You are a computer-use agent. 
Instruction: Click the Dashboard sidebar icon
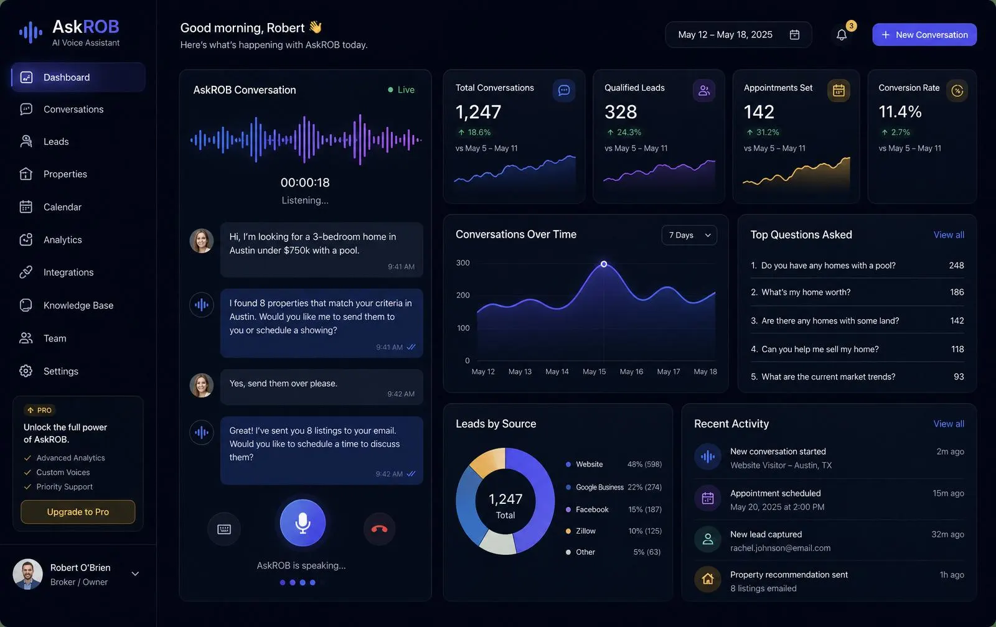point(26,77)
